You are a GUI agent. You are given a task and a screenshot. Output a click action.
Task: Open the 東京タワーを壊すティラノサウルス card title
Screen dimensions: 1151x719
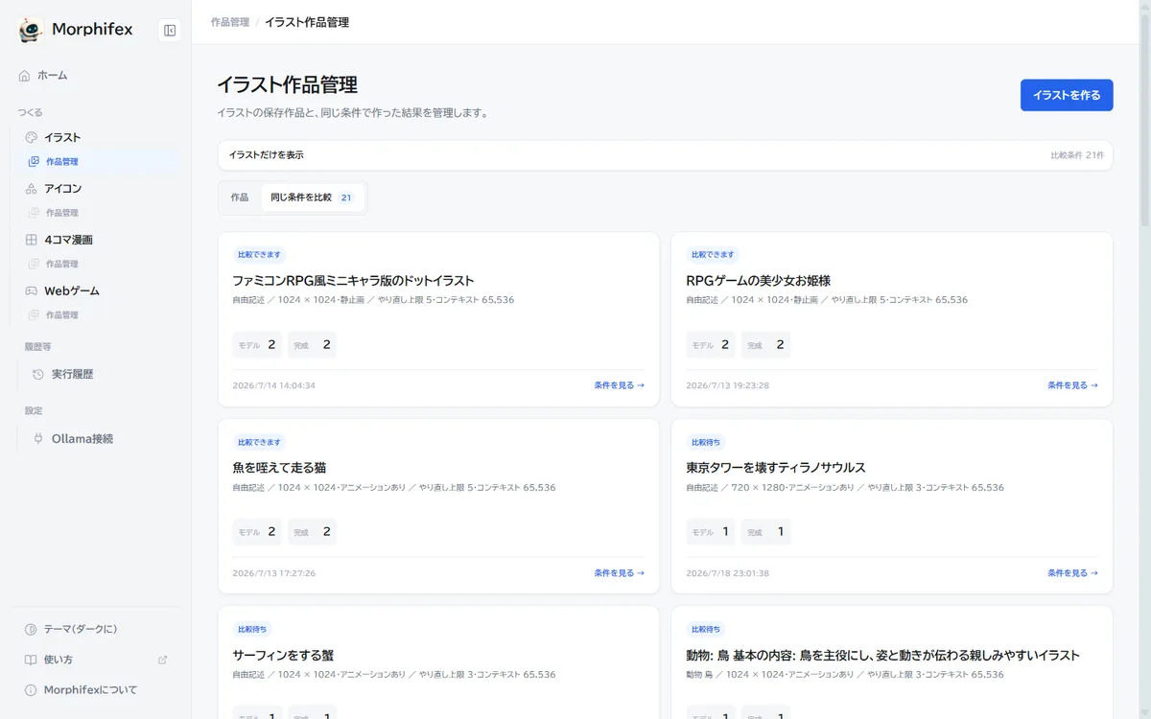click(x=776, y=468)
